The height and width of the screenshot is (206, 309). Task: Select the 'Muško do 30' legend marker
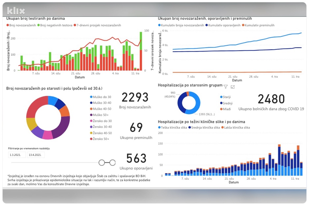[x=91, y=97]
